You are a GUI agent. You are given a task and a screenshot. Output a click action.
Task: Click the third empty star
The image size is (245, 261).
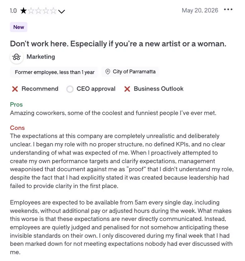click(38, 11)
